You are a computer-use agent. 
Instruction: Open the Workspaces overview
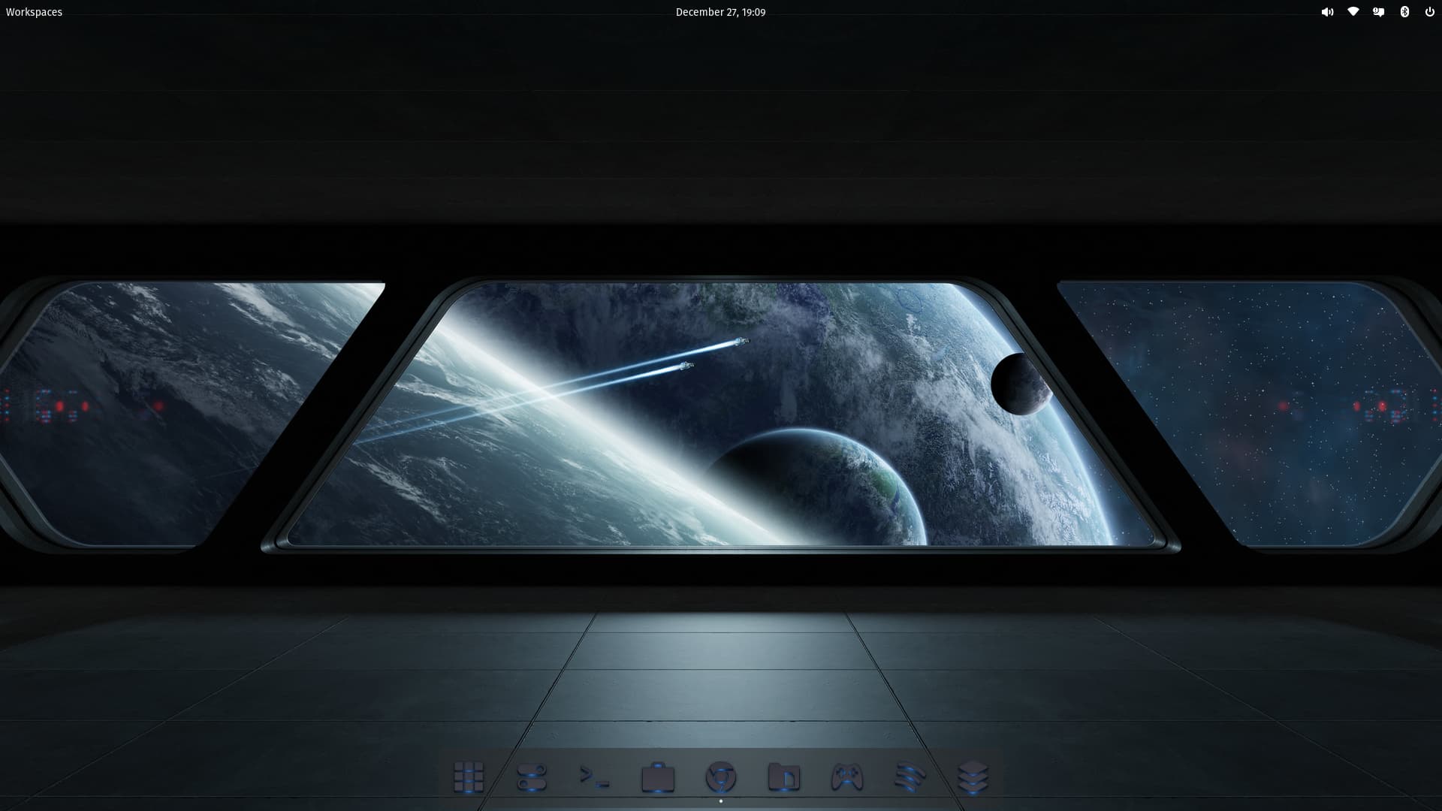(34, 12)
